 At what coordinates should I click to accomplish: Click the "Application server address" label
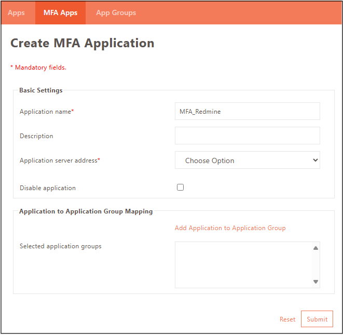click(59, 160)
